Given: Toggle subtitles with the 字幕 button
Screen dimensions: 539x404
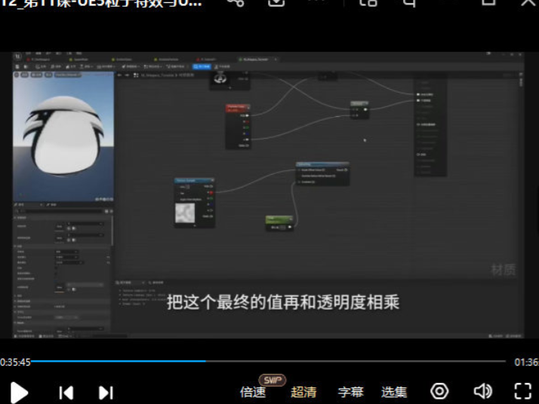Looking at the screenshot, I should tap(350, 392).
